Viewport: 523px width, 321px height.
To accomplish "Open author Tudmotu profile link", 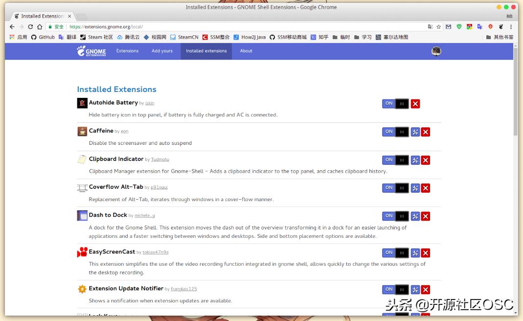I will coord(160,160).
